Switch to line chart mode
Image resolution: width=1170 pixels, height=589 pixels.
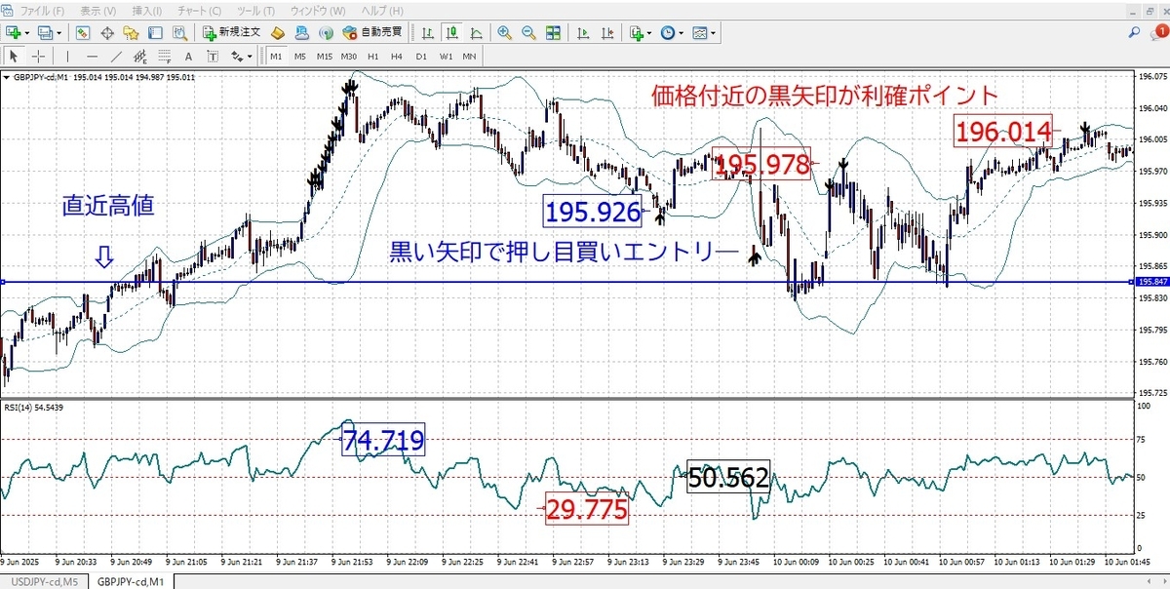(x=476, y=32)
